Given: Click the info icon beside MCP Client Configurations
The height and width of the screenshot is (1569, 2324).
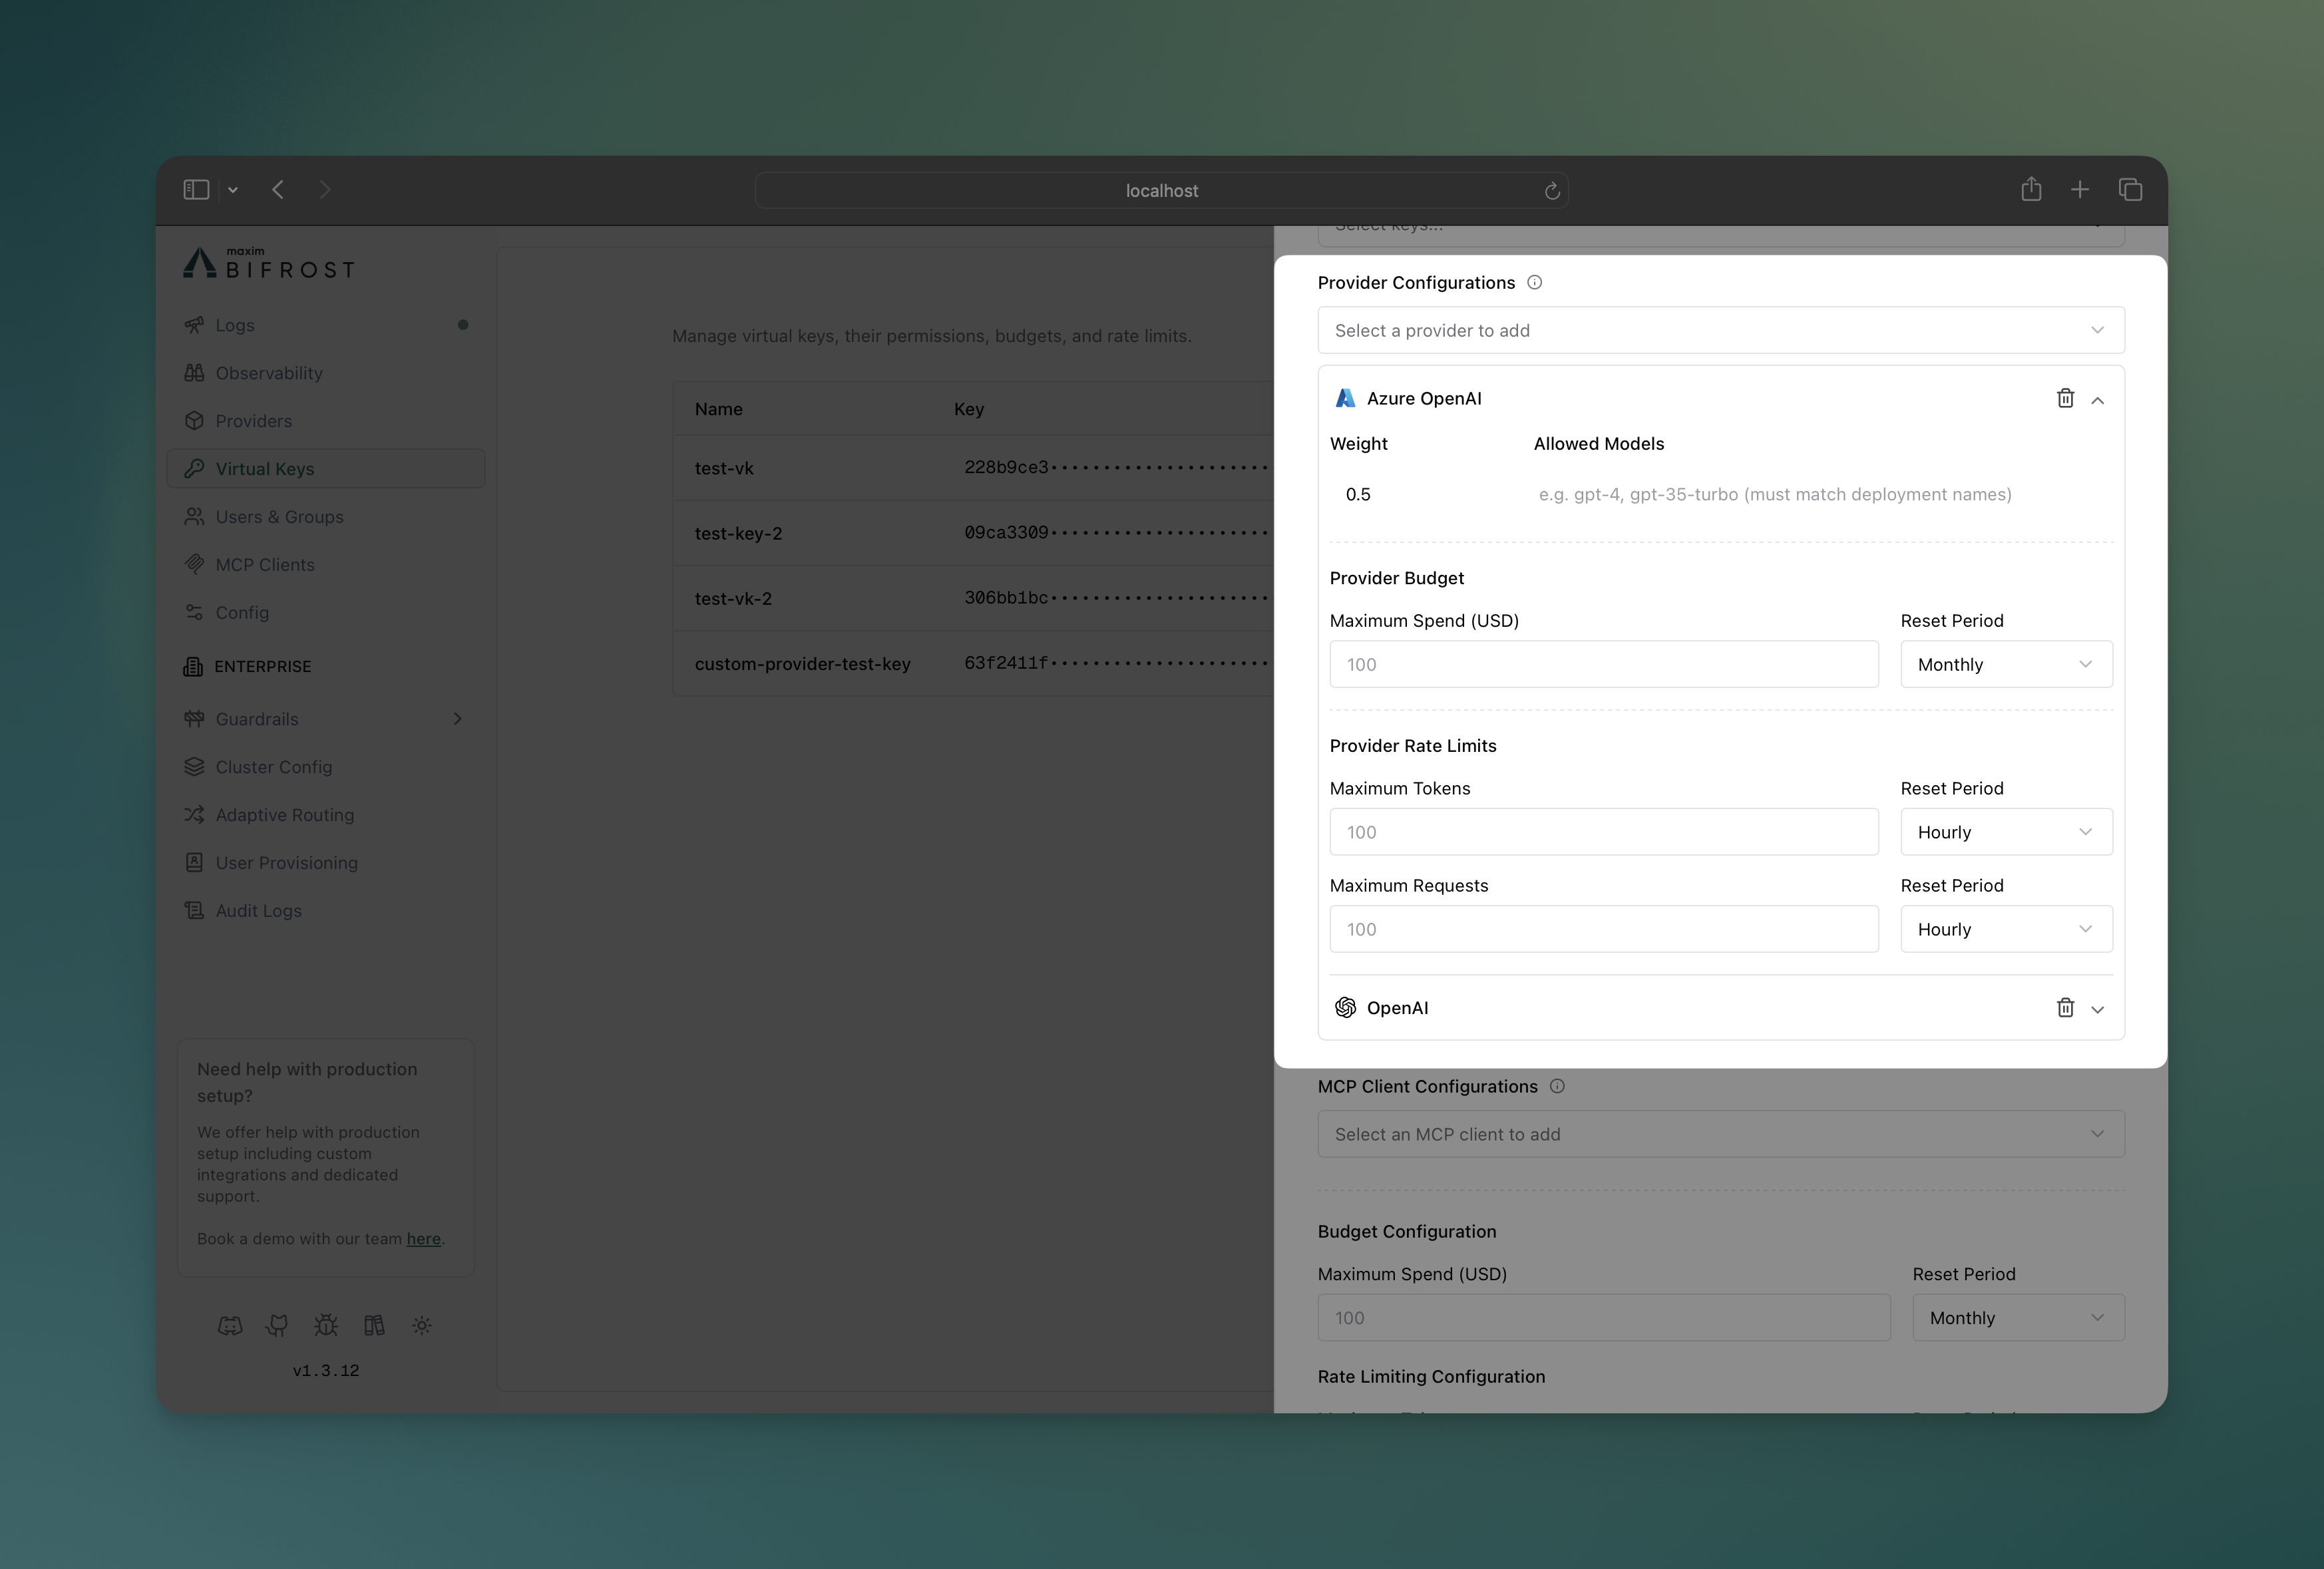Looking at the screenshot, I should [x=1557, y=1086].
